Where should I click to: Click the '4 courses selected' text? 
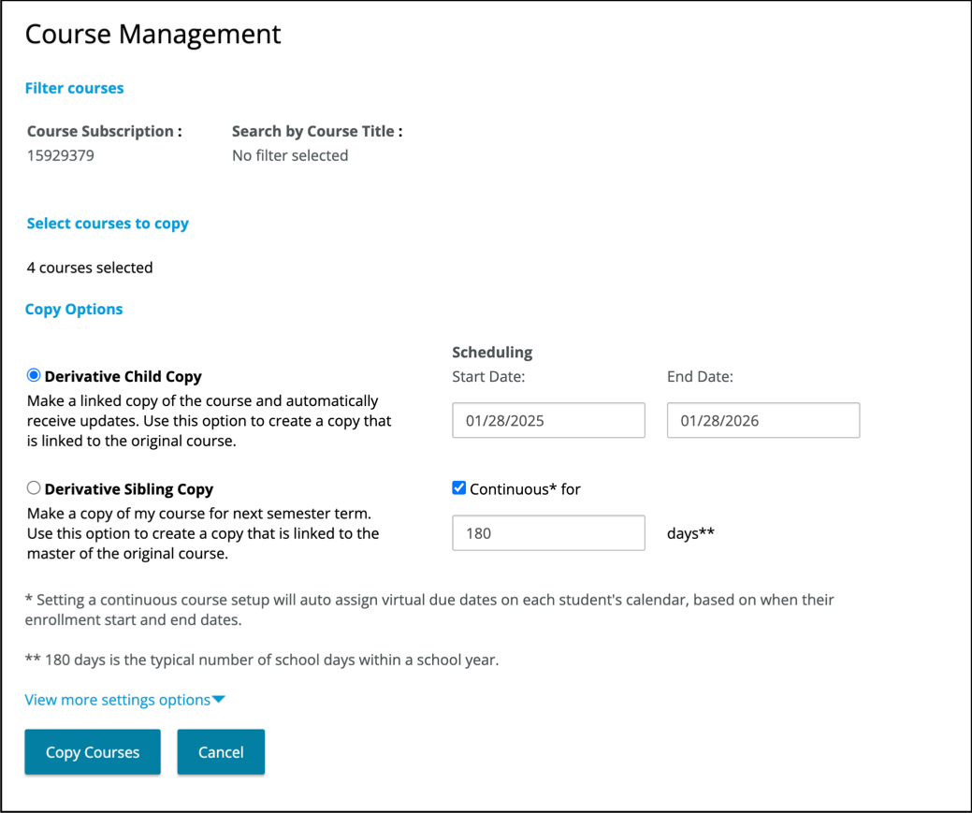(x=90, y=268)
